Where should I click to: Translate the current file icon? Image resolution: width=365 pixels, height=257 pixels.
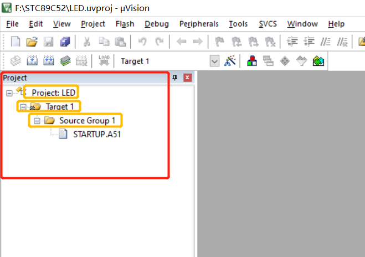(x=16, y=61)
